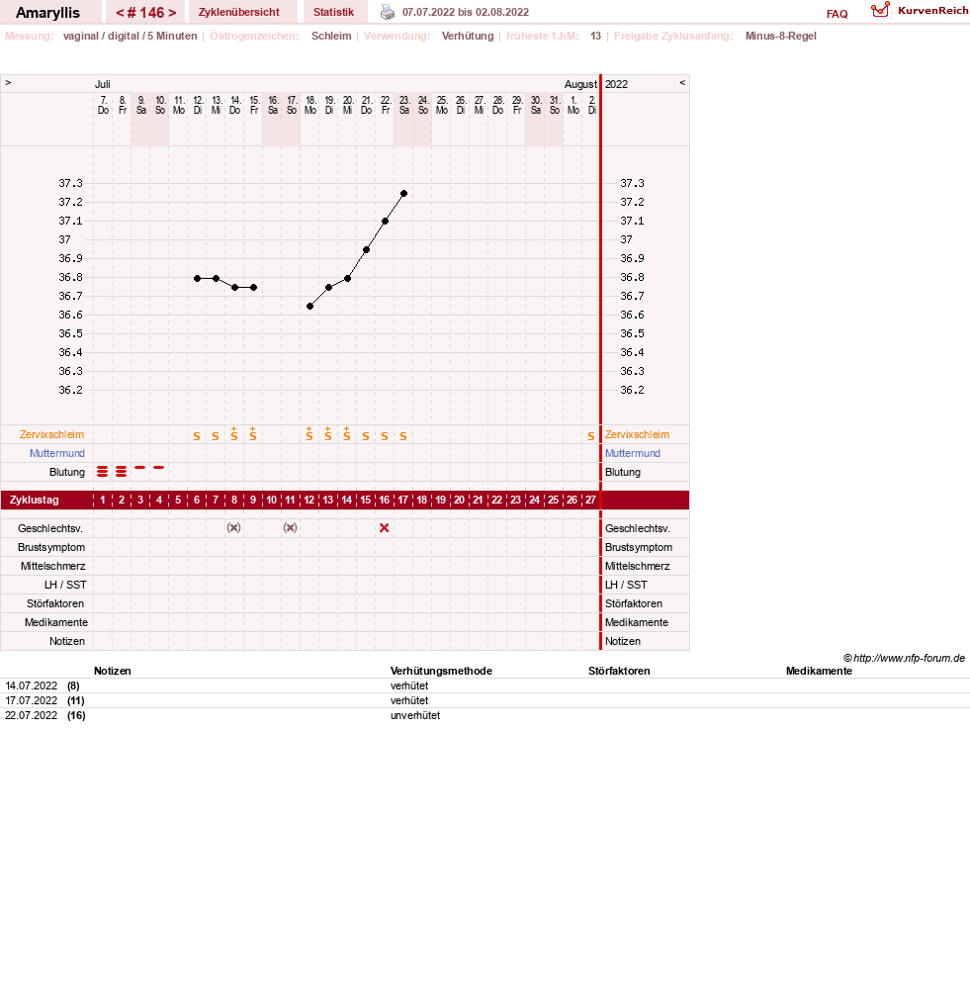This screenshot has height=1006, width=970.
Task: Click the temperature point on cycle day 17
Action: (x=404, y=193)
